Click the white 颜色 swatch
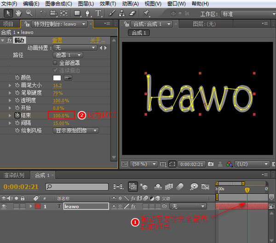This screenshot has height=243, width=276. click(57, 78)
